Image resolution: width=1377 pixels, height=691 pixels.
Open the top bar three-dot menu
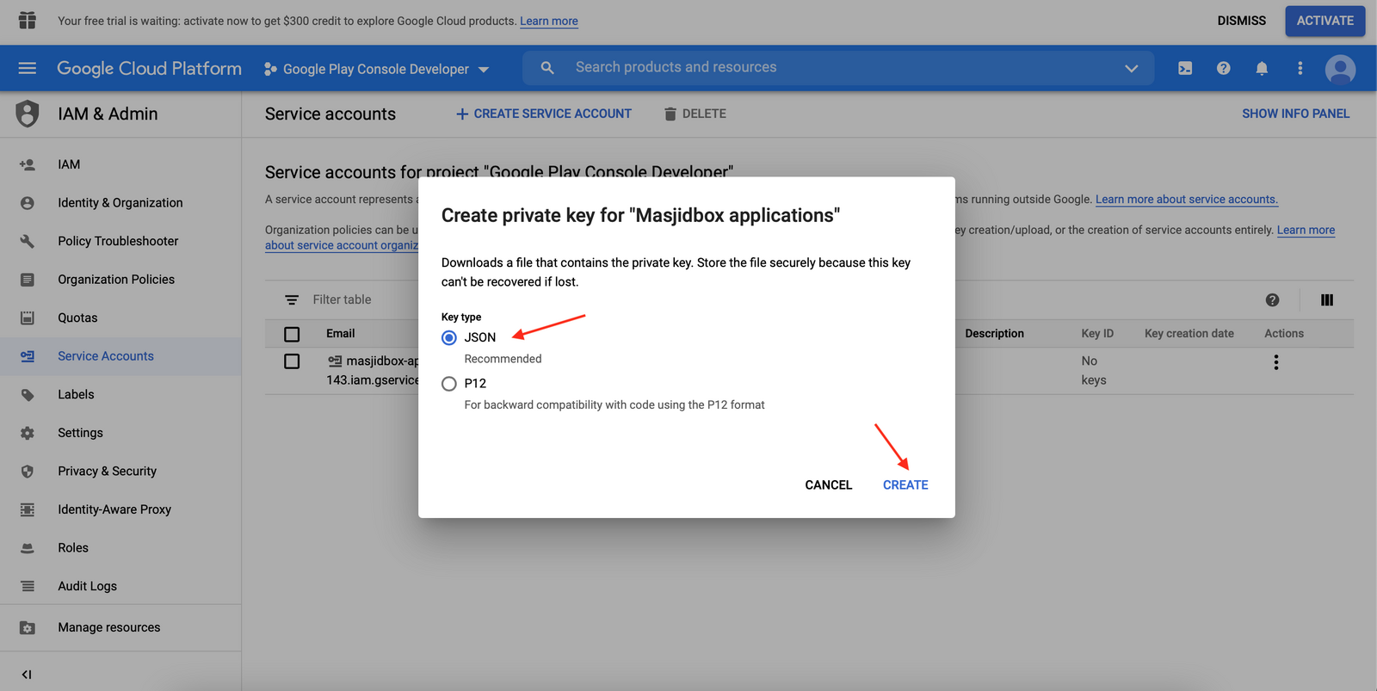1300,68
